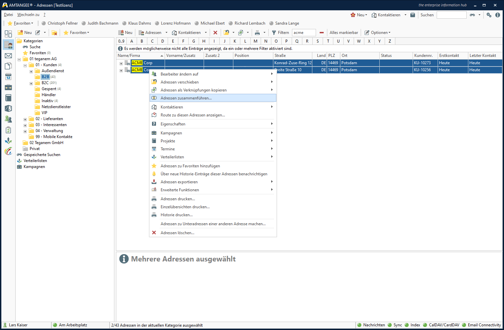Screen dimensions: 504x330
Task: Open Bearbeiter ändern auf submenu
Action: pyautogui.click(x=213, y=74)
